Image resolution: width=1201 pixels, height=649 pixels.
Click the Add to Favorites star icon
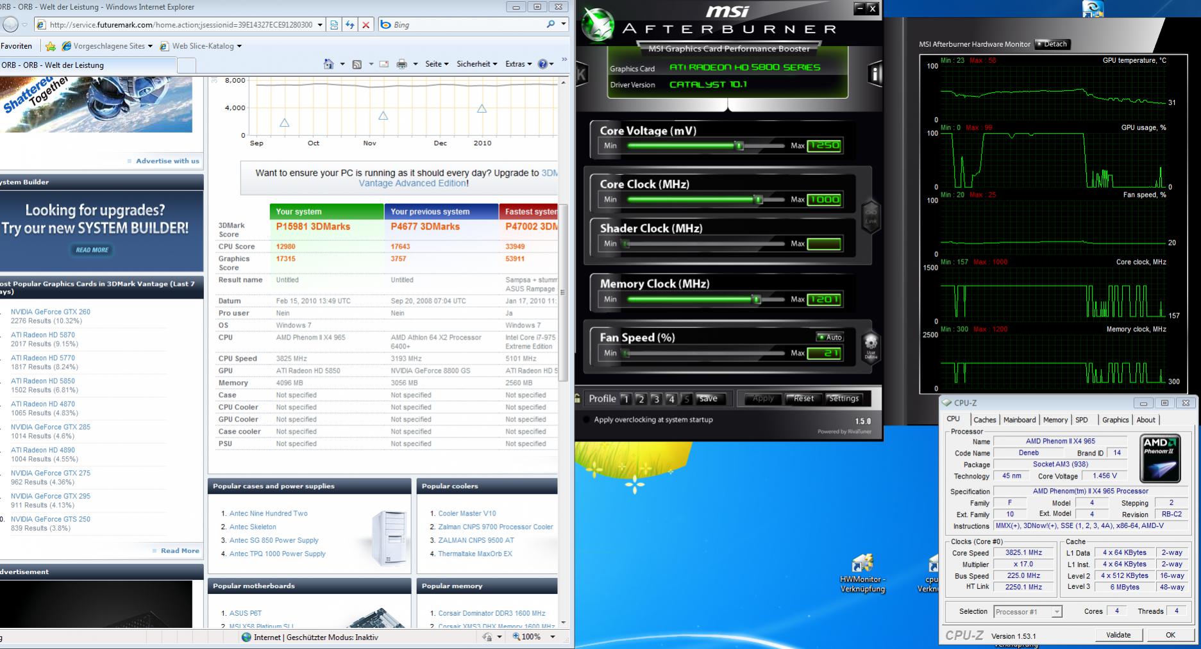[51, 46]
